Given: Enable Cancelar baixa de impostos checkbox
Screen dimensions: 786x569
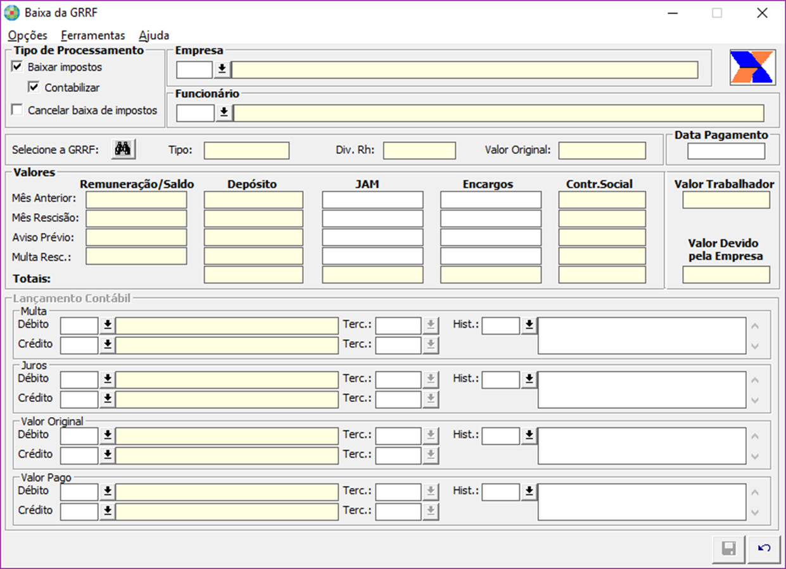Looking at the screenshot, I should pyautogui.click(x=17, y=110).
